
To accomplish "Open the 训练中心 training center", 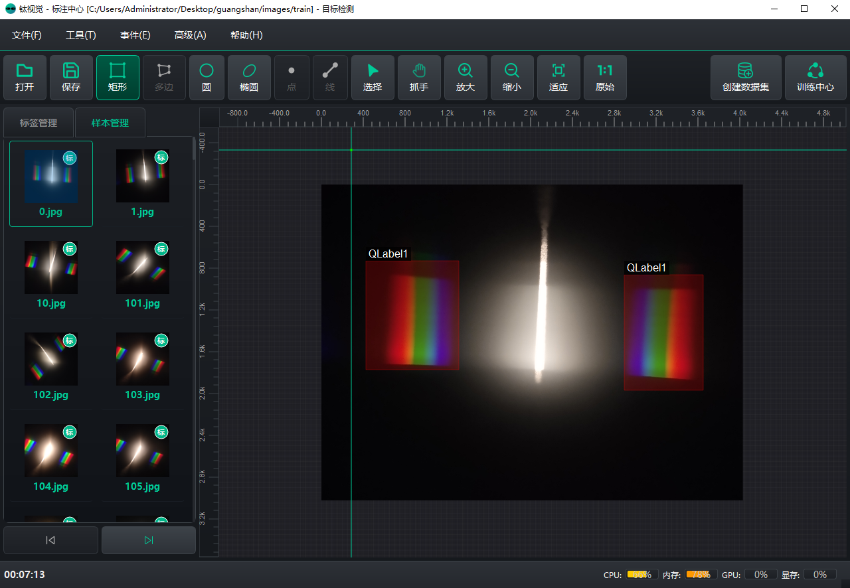I will tap(815, 78).
